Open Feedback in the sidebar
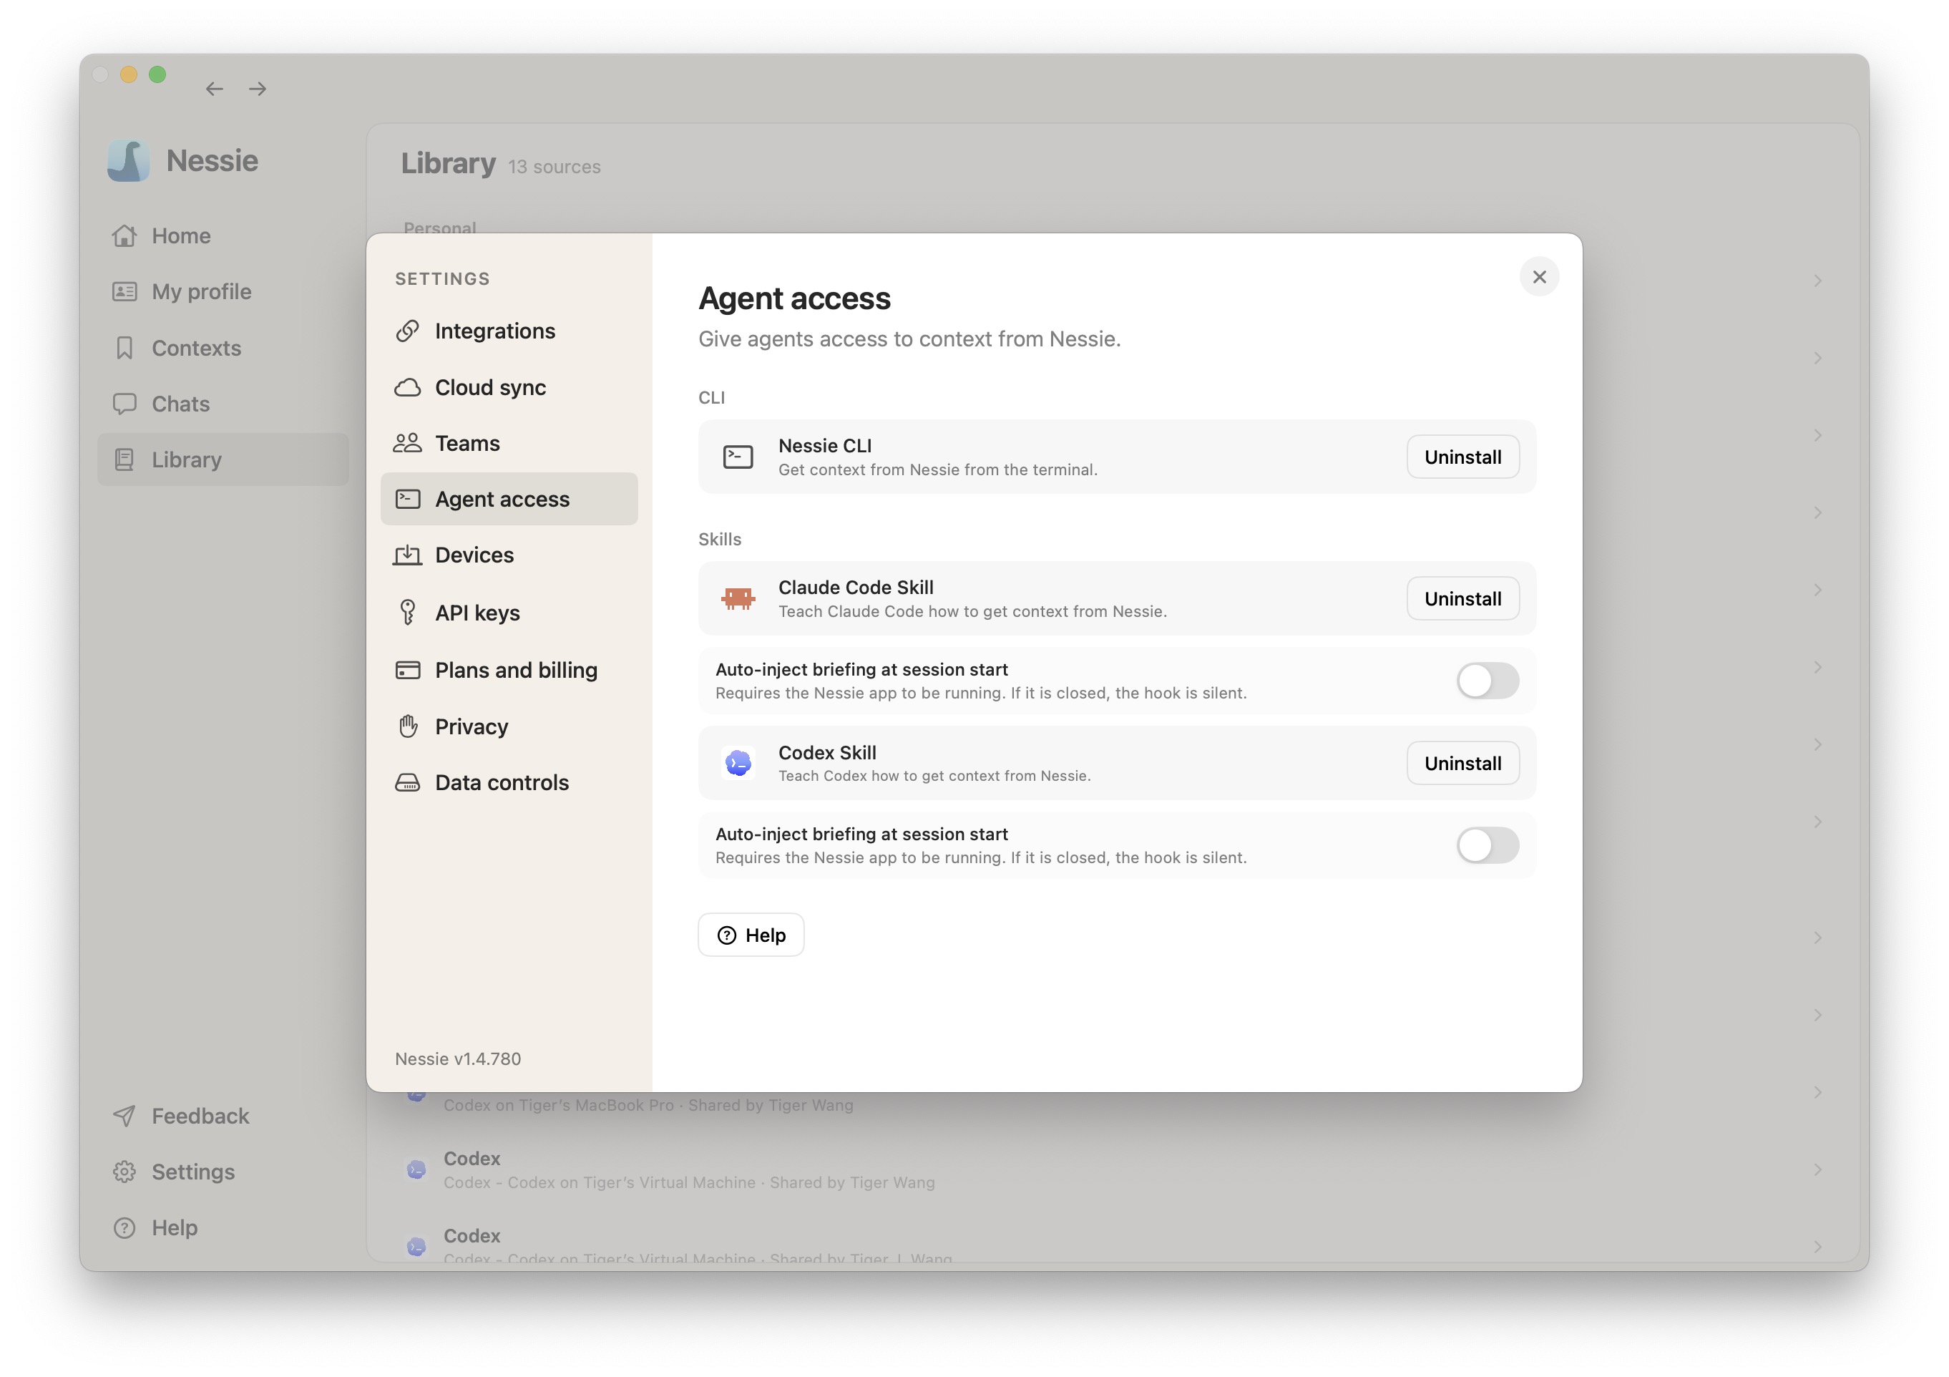 (223, 1116)
